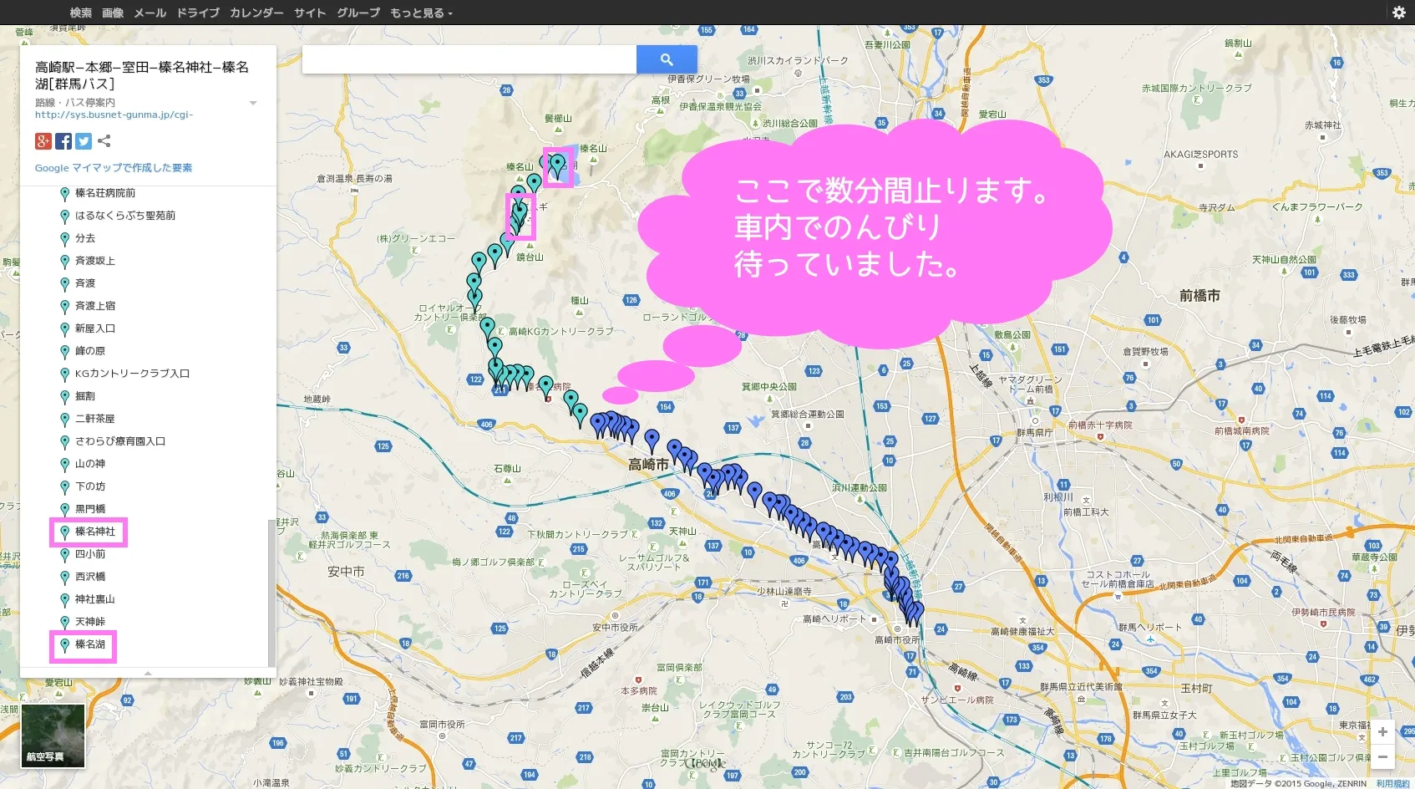Select KGカントリークラブ入口 stop
The image size is (1415, 789).
133,374
